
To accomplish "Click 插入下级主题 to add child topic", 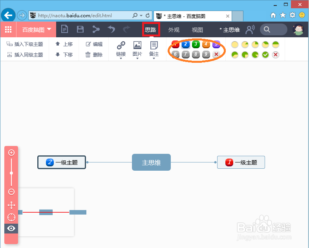I will 24,44.
